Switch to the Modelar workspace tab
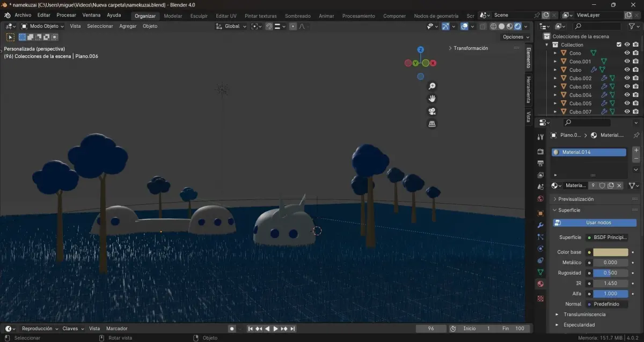 point(173,16)
